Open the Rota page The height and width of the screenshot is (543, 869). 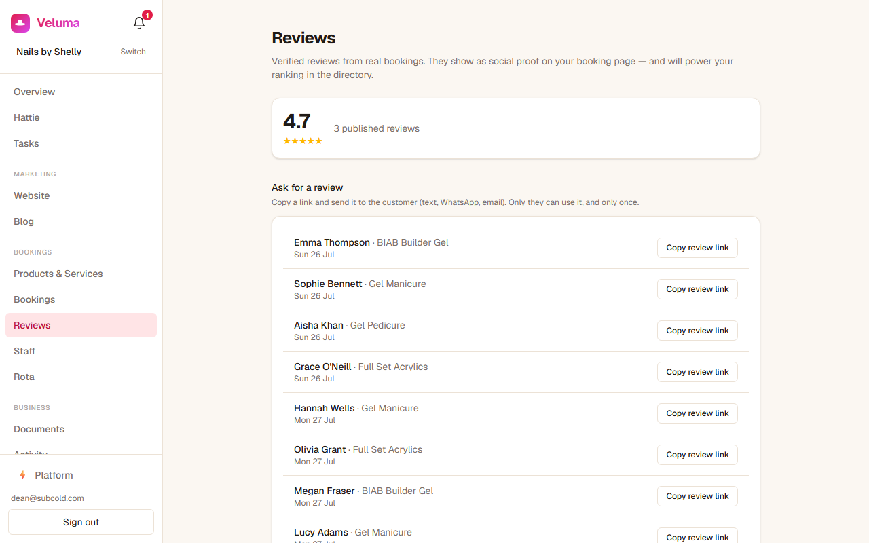(81, 377)
